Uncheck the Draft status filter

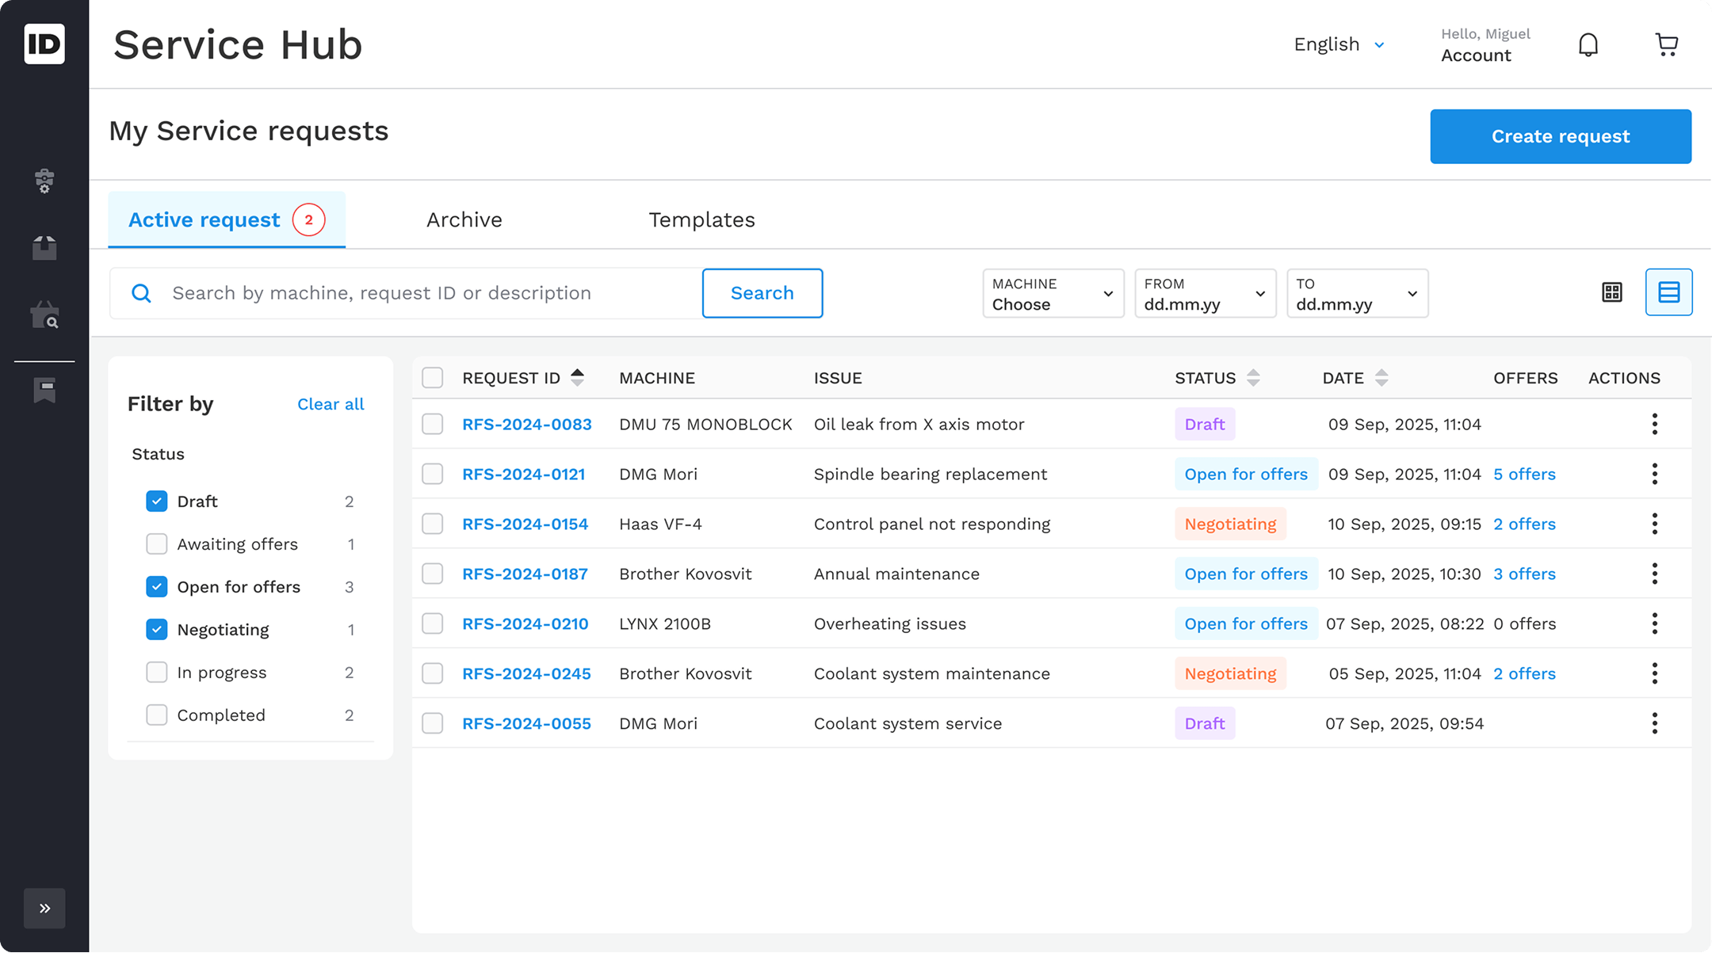coord(157,501)
